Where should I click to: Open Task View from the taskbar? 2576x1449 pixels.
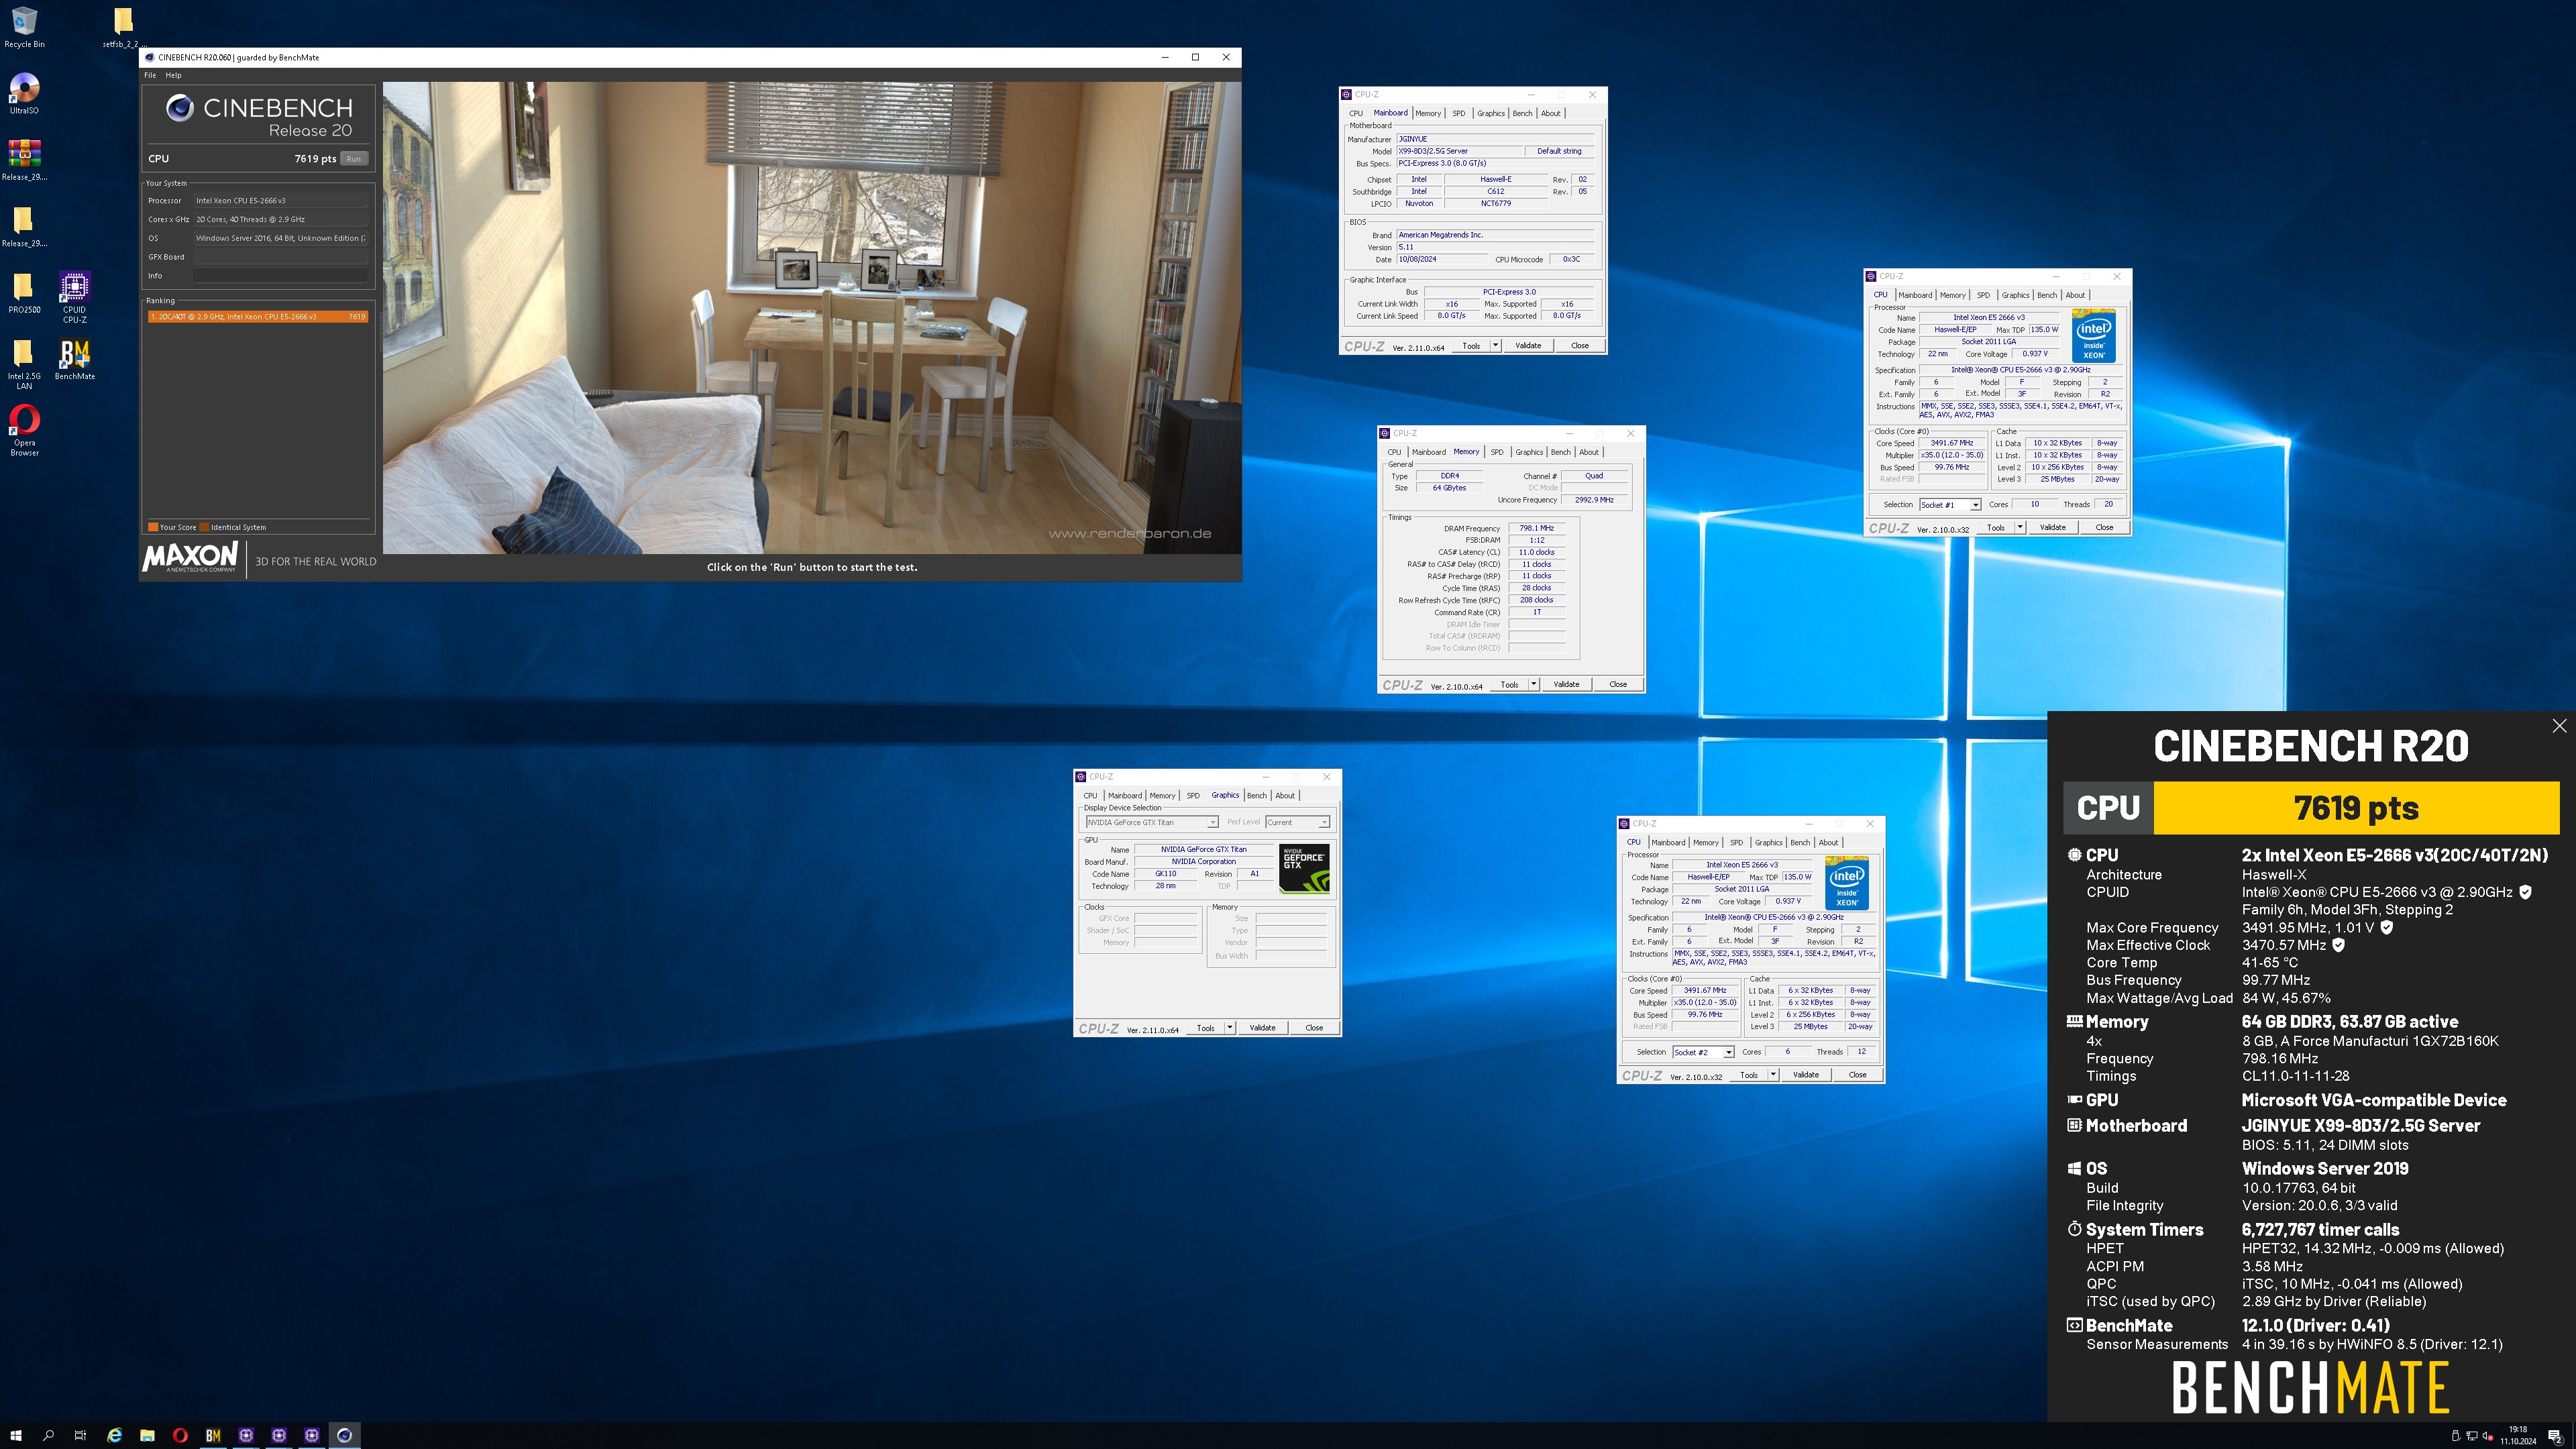coord(81,1435)
